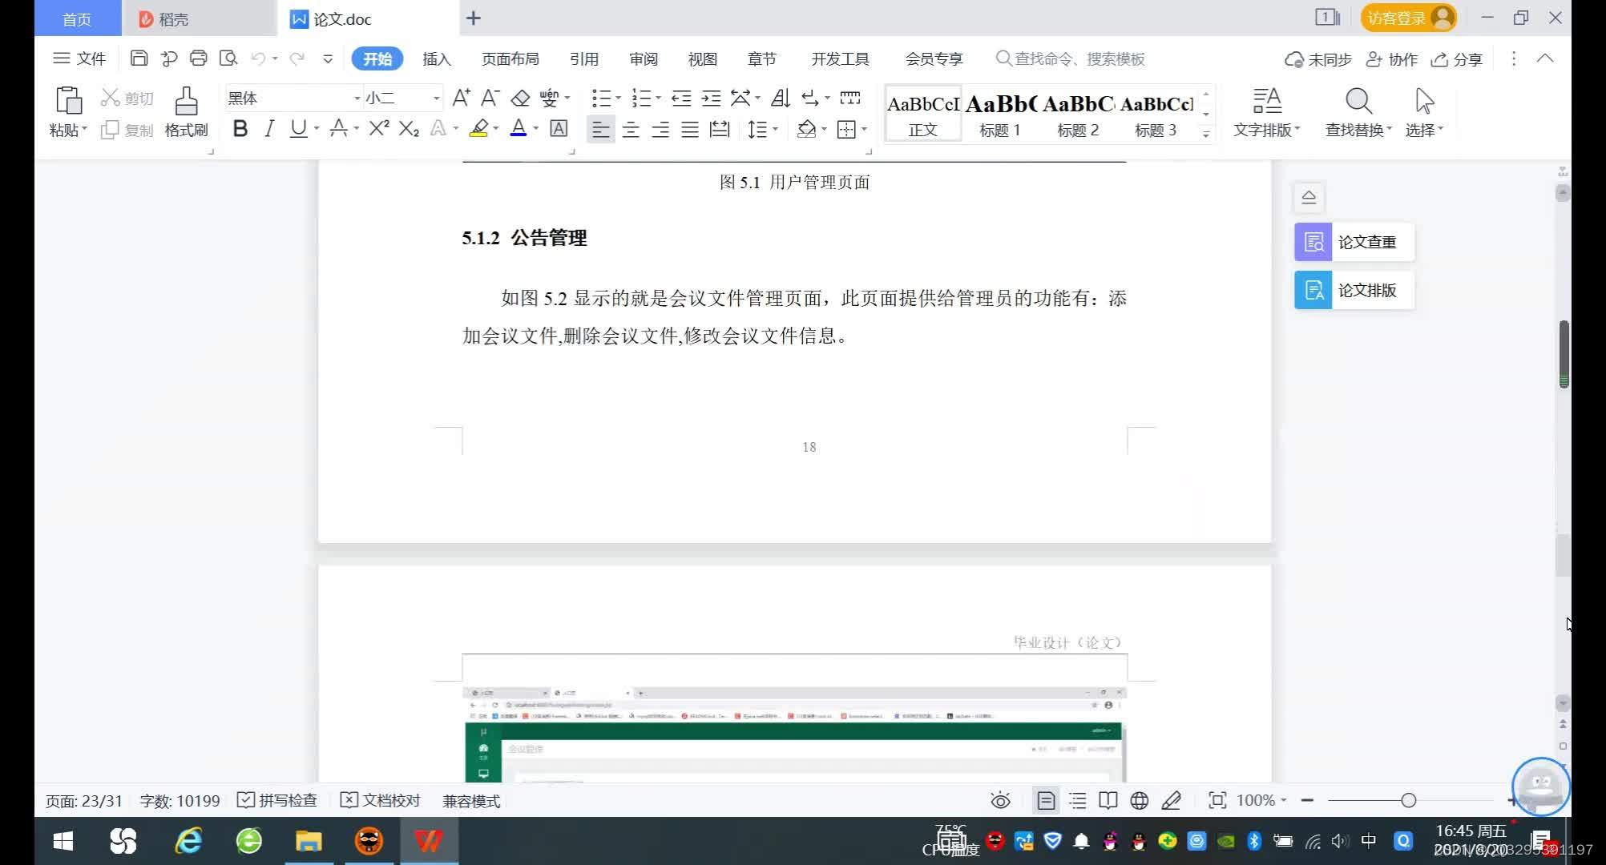Viewport: 1606px width, 865px height.
Task: Switch to Outline view icon
Action: pos(1077,800)
